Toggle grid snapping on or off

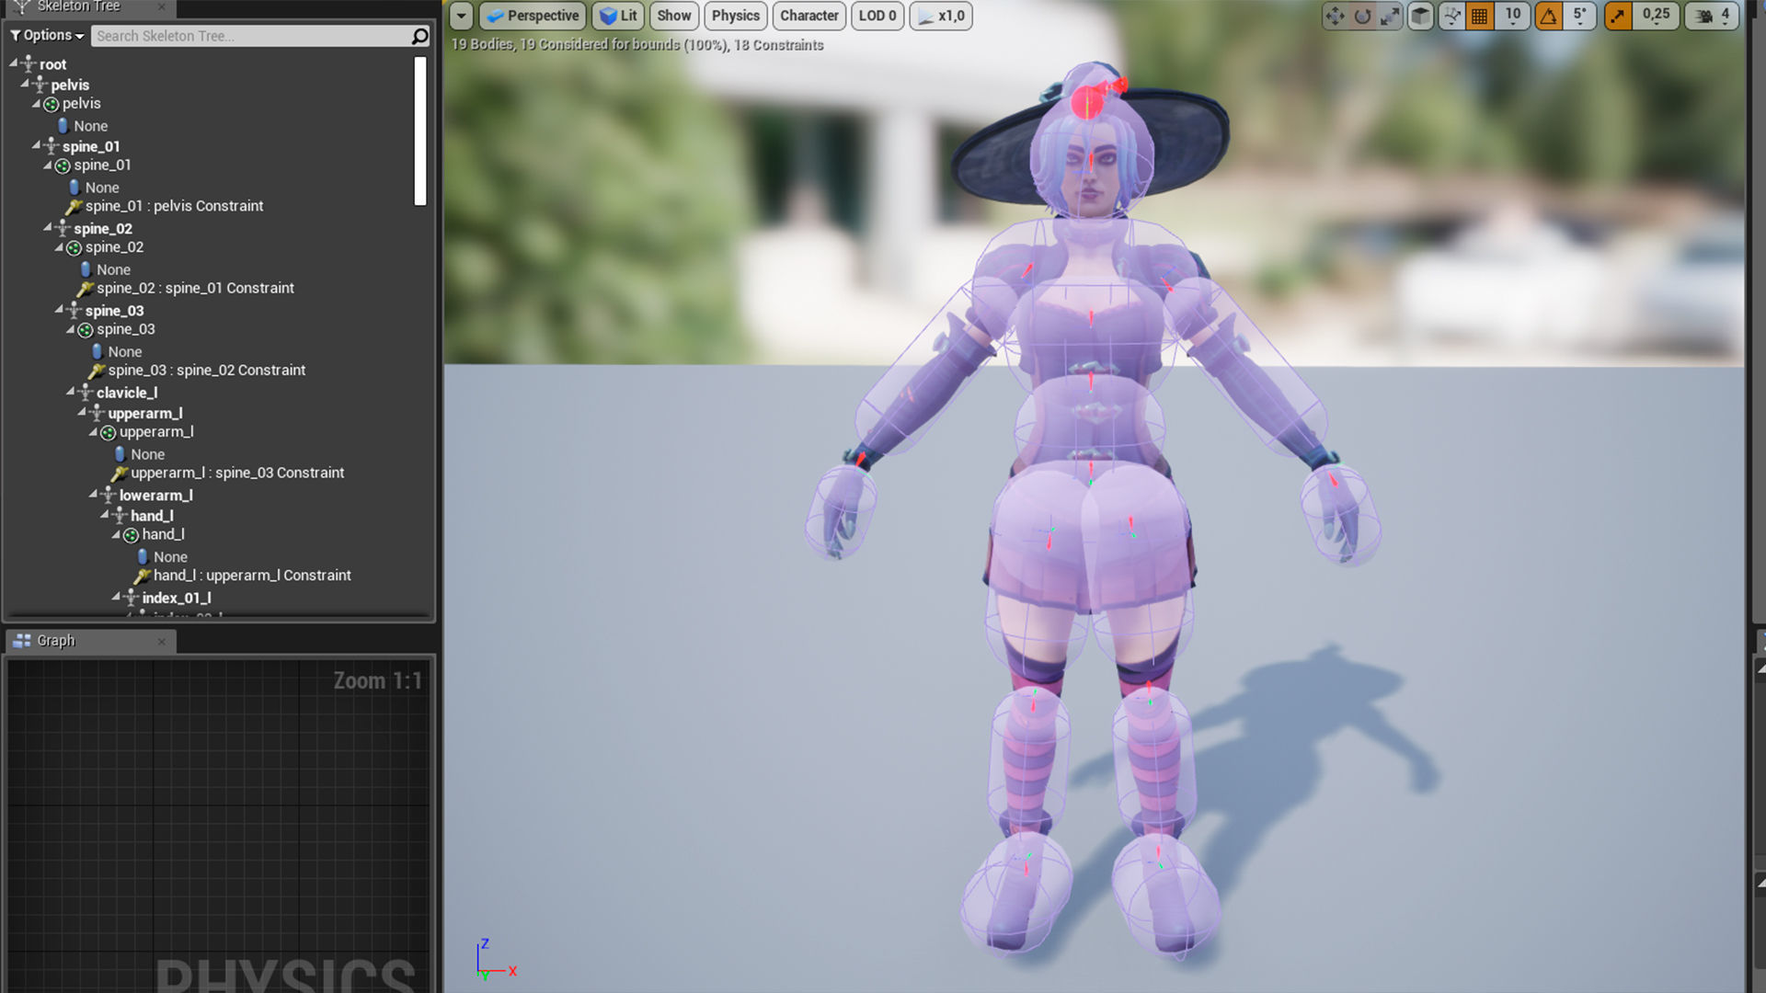click(x=1479, y=16)
